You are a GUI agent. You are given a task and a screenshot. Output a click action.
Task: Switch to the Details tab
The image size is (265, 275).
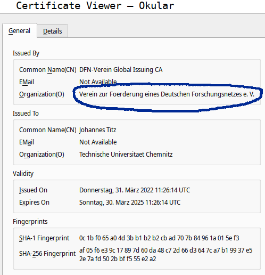click(53, 31)
